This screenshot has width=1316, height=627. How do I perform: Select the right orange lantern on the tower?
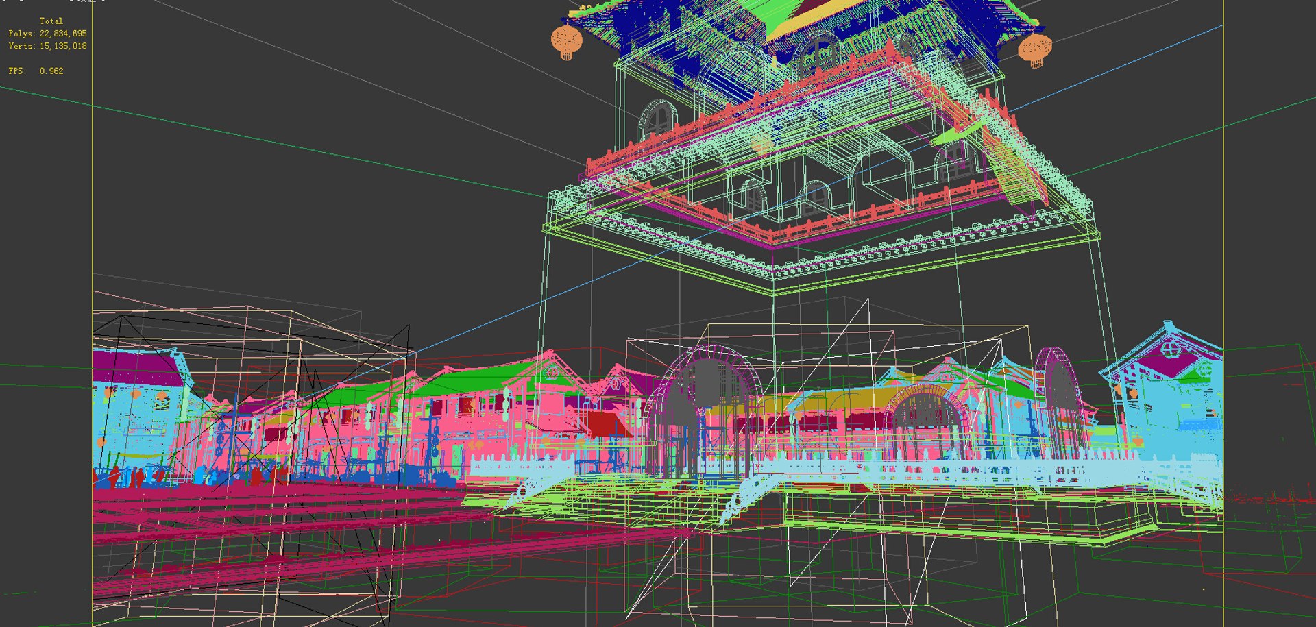tap(1034, 50)
